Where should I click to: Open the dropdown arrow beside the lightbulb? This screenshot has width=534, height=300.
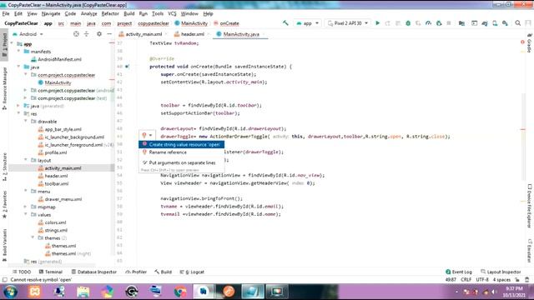[x=150, y=135]
